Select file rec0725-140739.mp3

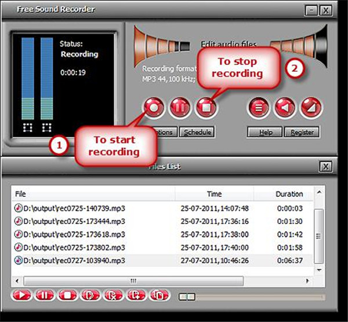(70, 208)
